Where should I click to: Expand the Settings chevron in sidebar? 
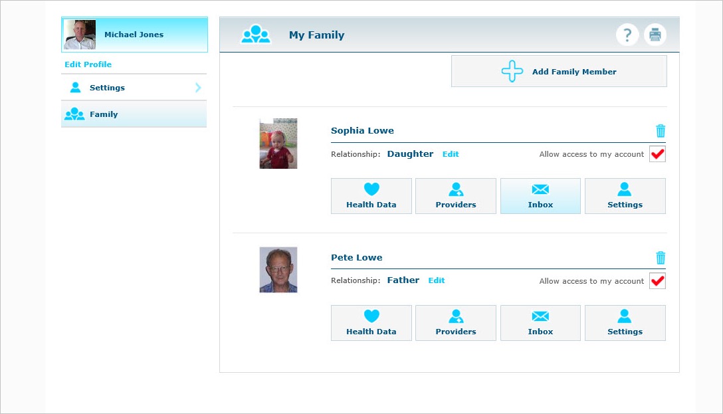click(x=198, y=88)
